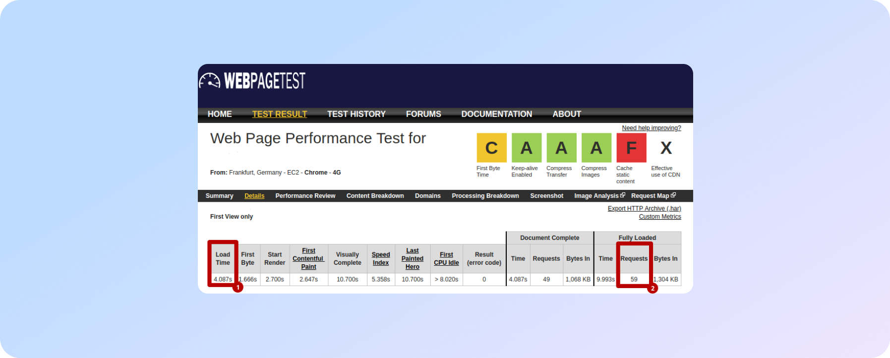The image size is (890, 358).
Task: Open the FORUMS page
Action: [423, 114]
